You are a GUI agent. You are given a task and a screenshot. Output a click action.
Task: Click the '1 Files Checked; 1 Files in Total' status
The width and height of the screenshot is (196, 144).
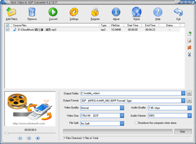click(x=81, y=138)
